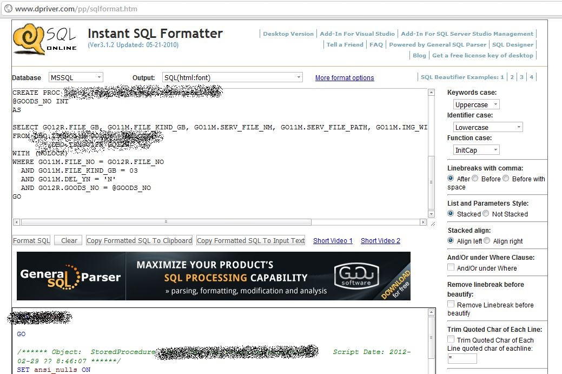Screen dimensions: 562x374
Task: Select Align left option
Action: tap(451, 241)
